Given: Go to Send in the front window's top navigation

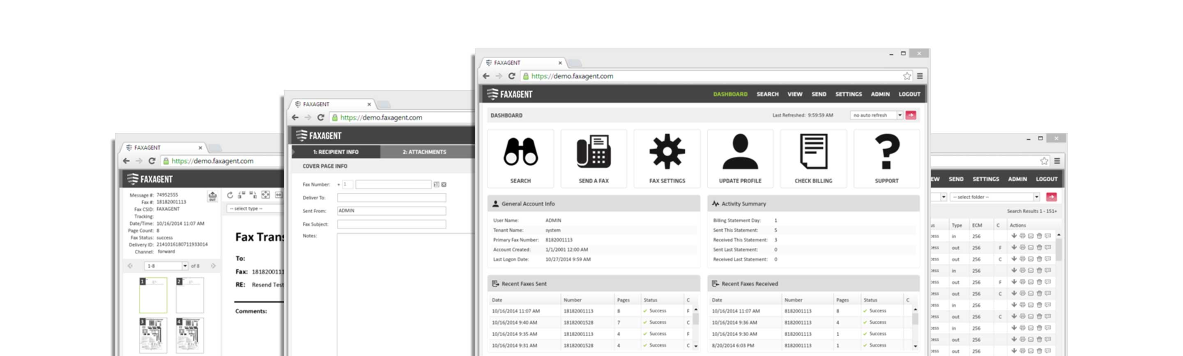Looking at the screenshot, I should tap(818, 94).
